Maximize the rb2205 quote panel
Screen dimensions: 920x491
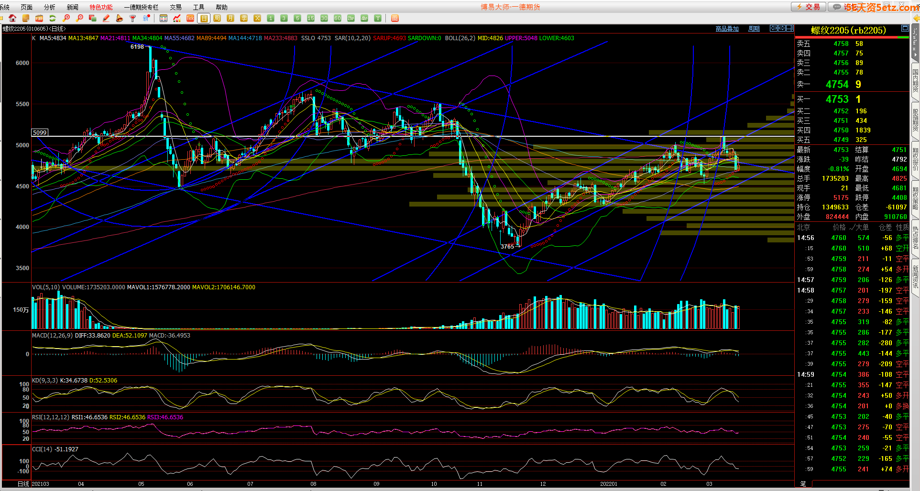[x=905, y=28]
